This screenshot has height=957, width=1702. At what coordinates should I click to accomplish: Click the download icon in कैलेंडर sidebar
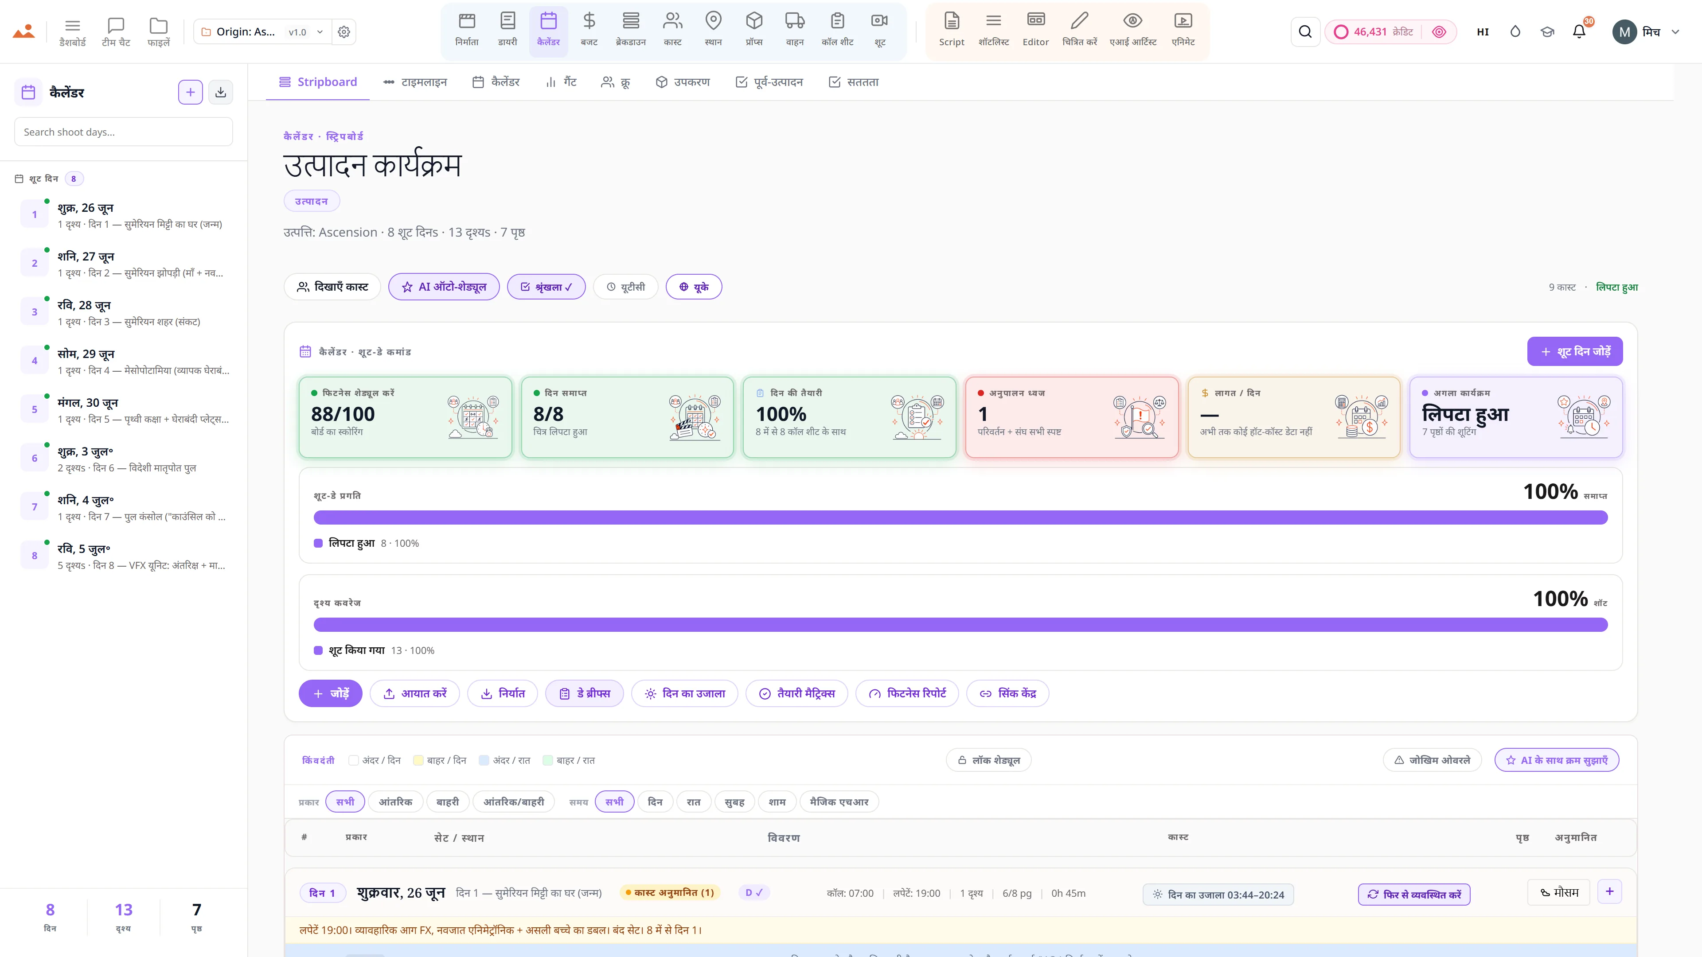coord(221,93)
